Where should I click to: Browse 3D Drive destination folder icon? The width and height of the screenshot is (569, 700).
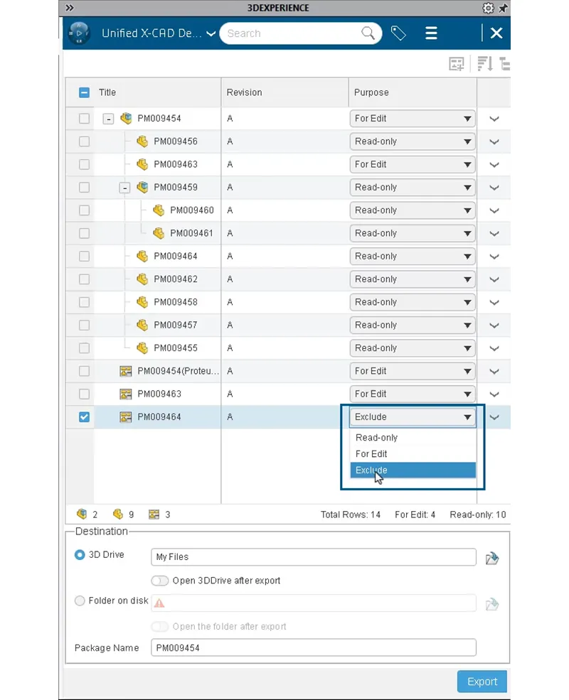coord(491,558)
